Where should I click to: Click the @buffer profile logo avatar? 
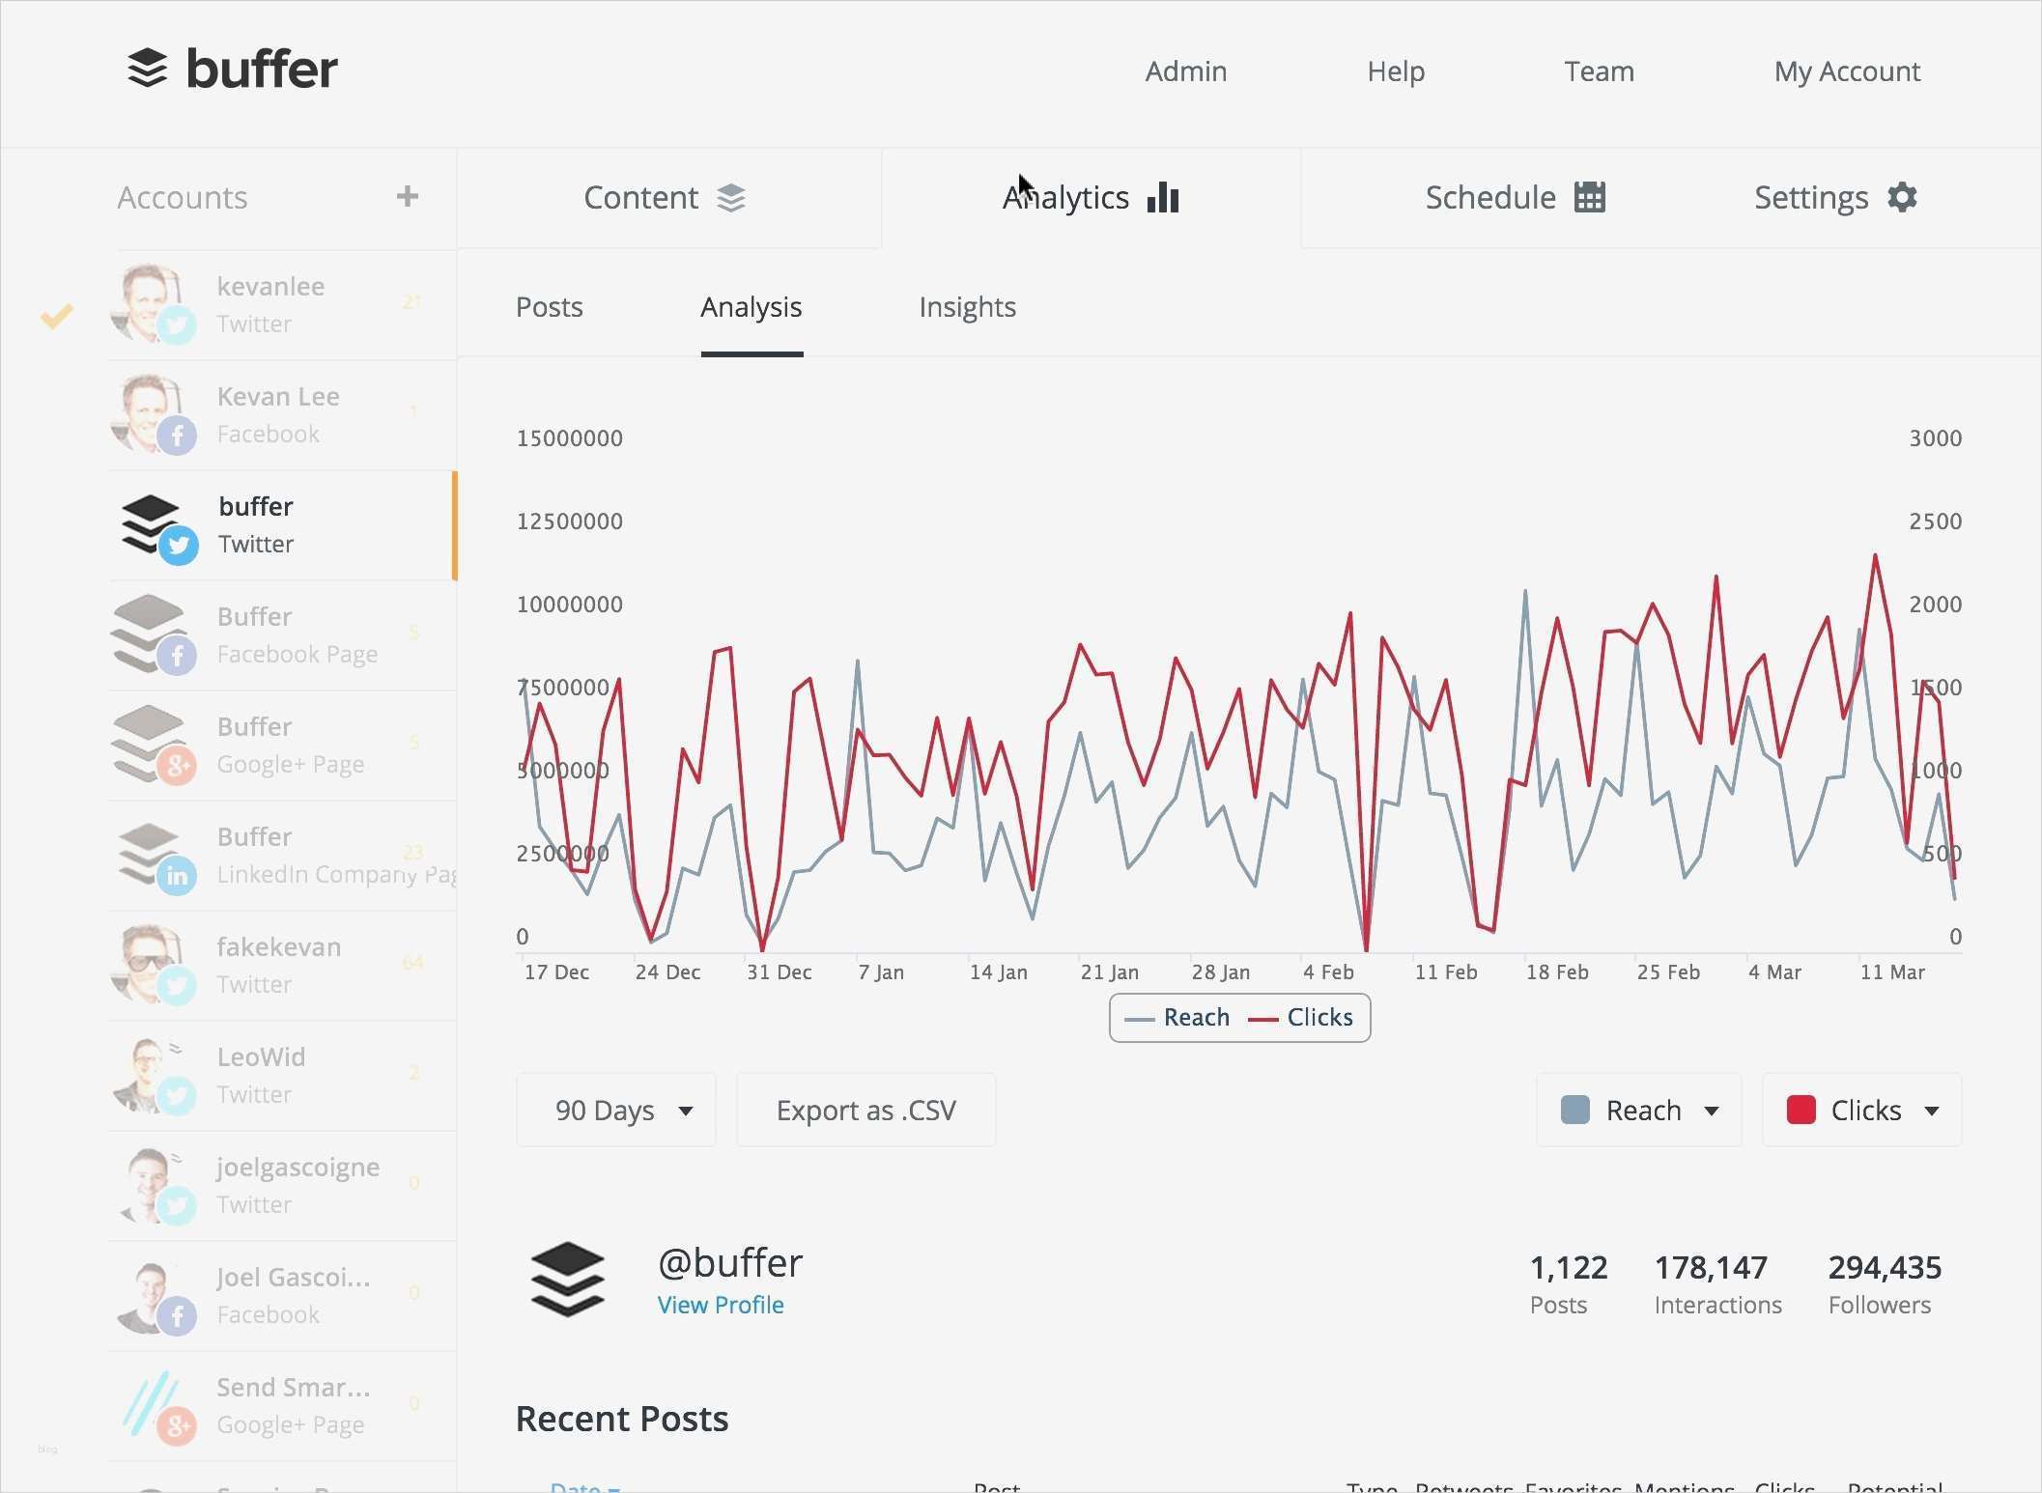click(x=568, y=1280)
